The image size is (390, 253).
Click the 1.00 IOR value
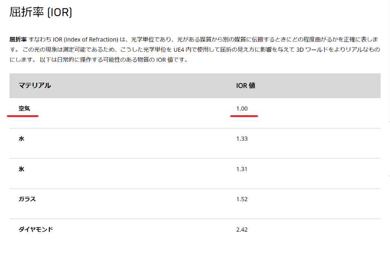242,109
